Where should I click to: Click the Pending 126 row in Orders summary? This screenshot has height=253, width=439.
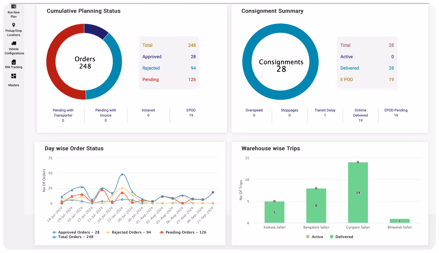tap(169, 79)
